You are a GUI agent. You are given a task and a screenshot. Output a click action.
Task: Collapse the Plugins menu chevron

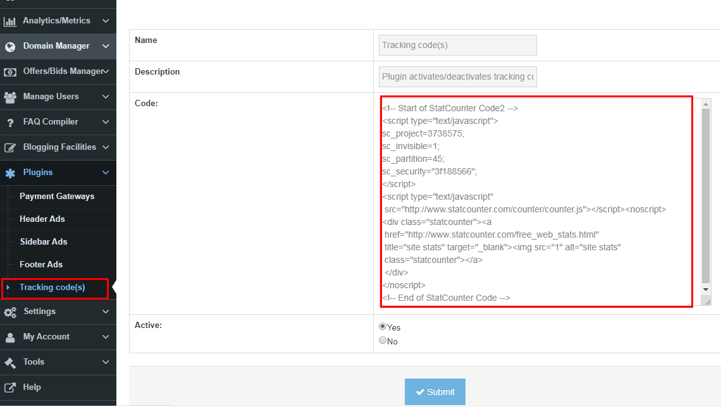(106, 173)
